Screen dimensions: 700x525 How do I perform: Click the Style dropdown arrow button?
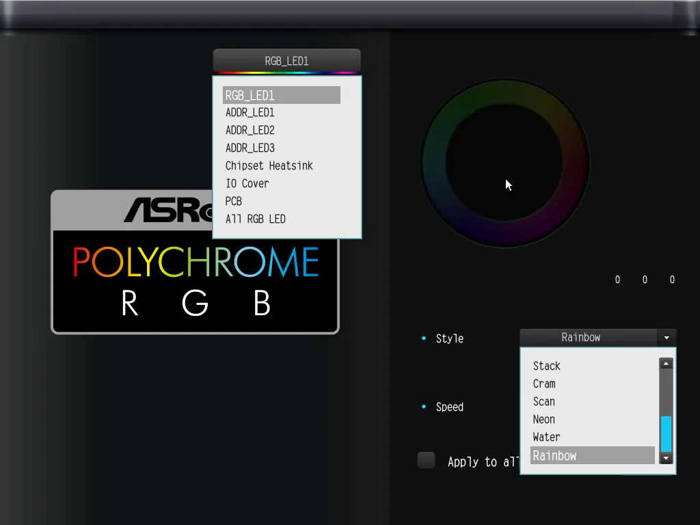click(x=667, y=338)
